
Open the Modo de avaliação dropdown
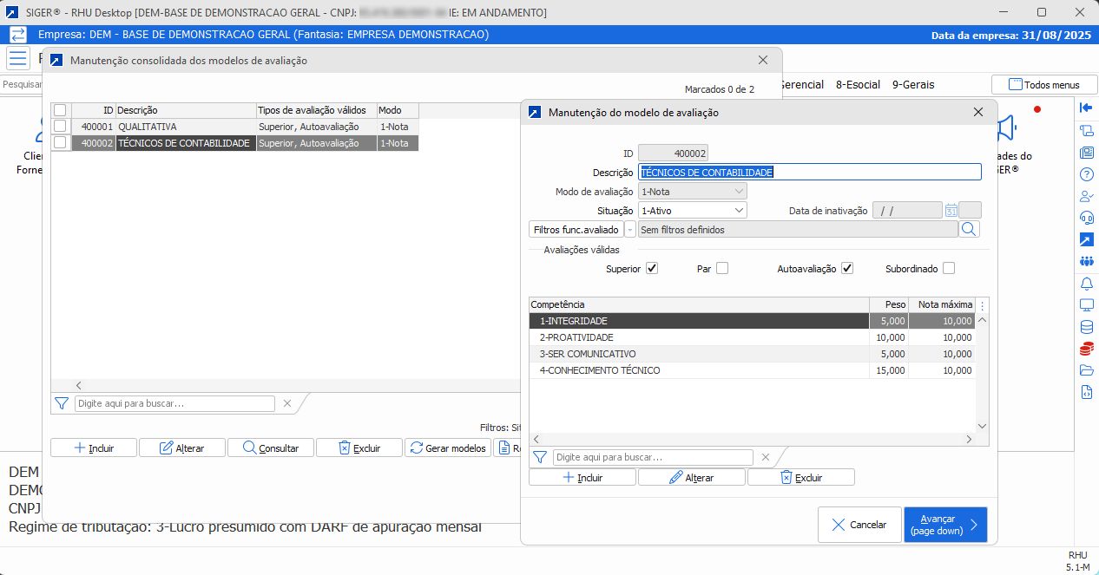click(692, 191)
